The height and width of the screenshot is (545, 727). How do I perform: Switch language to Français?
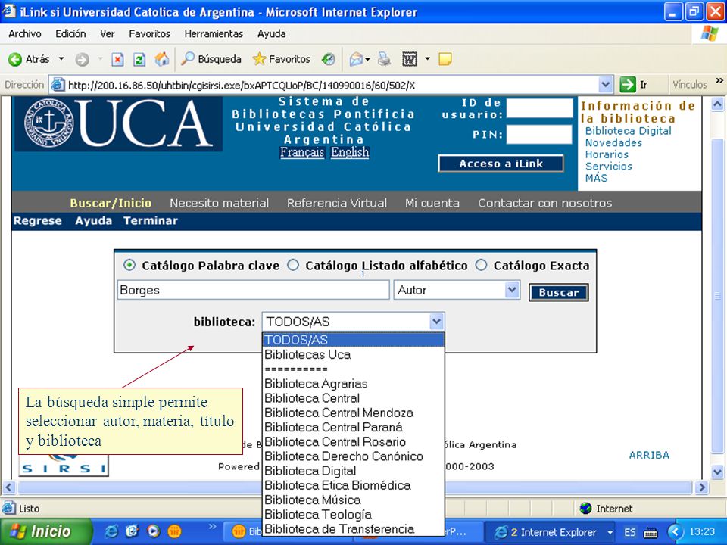click(302, 152)
